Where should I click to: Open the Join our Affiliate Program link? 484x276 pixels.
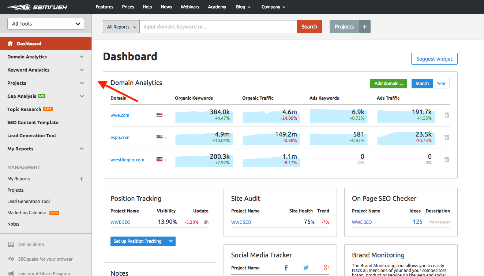[44, 273]
